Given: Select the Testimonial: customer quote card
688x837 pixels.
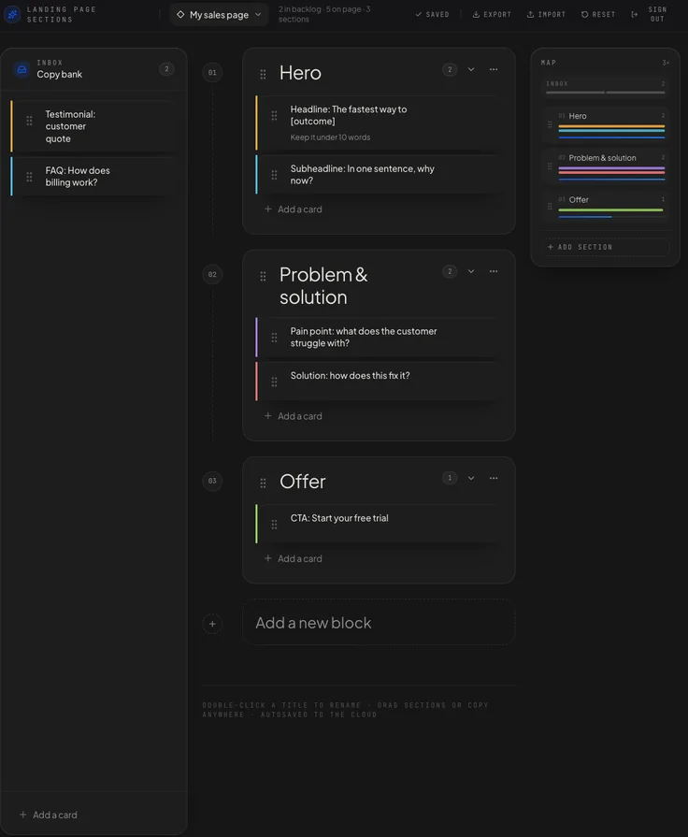Looking at the screenshot, I should pyautogui.click(x=93, y=126).
